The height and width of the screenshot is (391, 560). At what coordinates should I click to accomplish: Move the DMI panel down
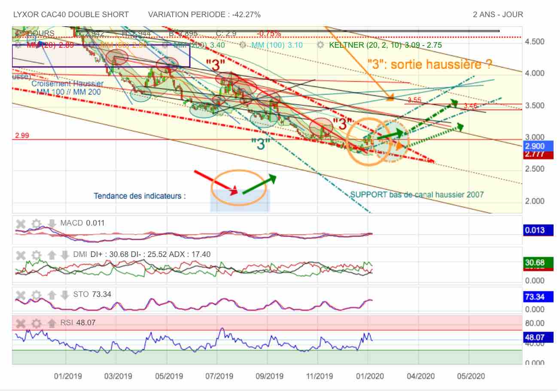pos(64,255)
